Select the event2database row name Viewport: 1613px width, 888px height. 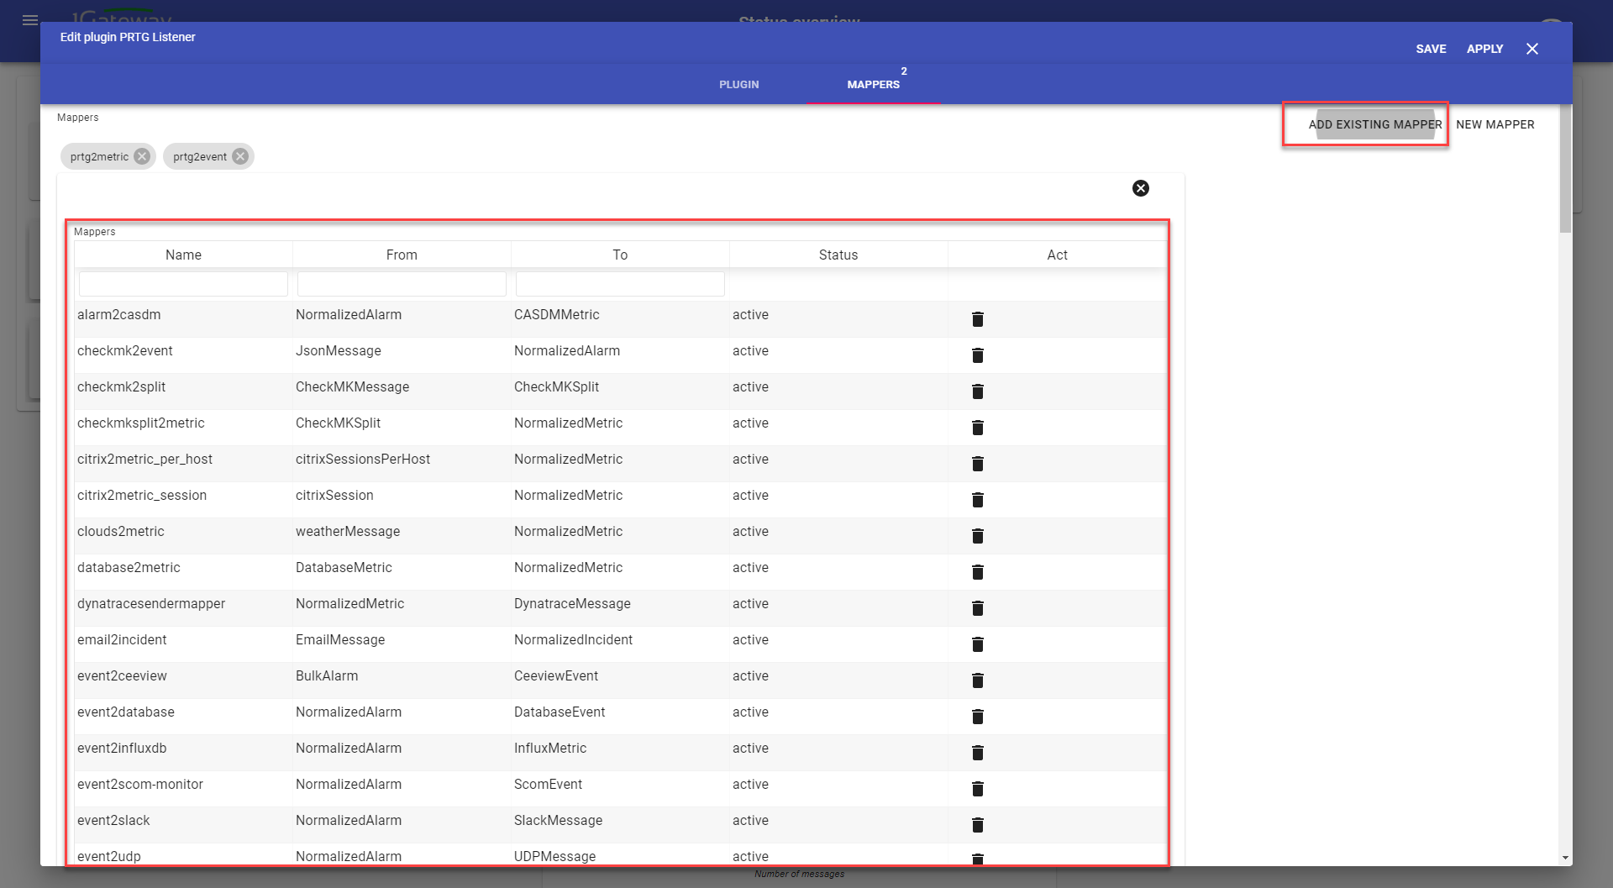point(125,712)
